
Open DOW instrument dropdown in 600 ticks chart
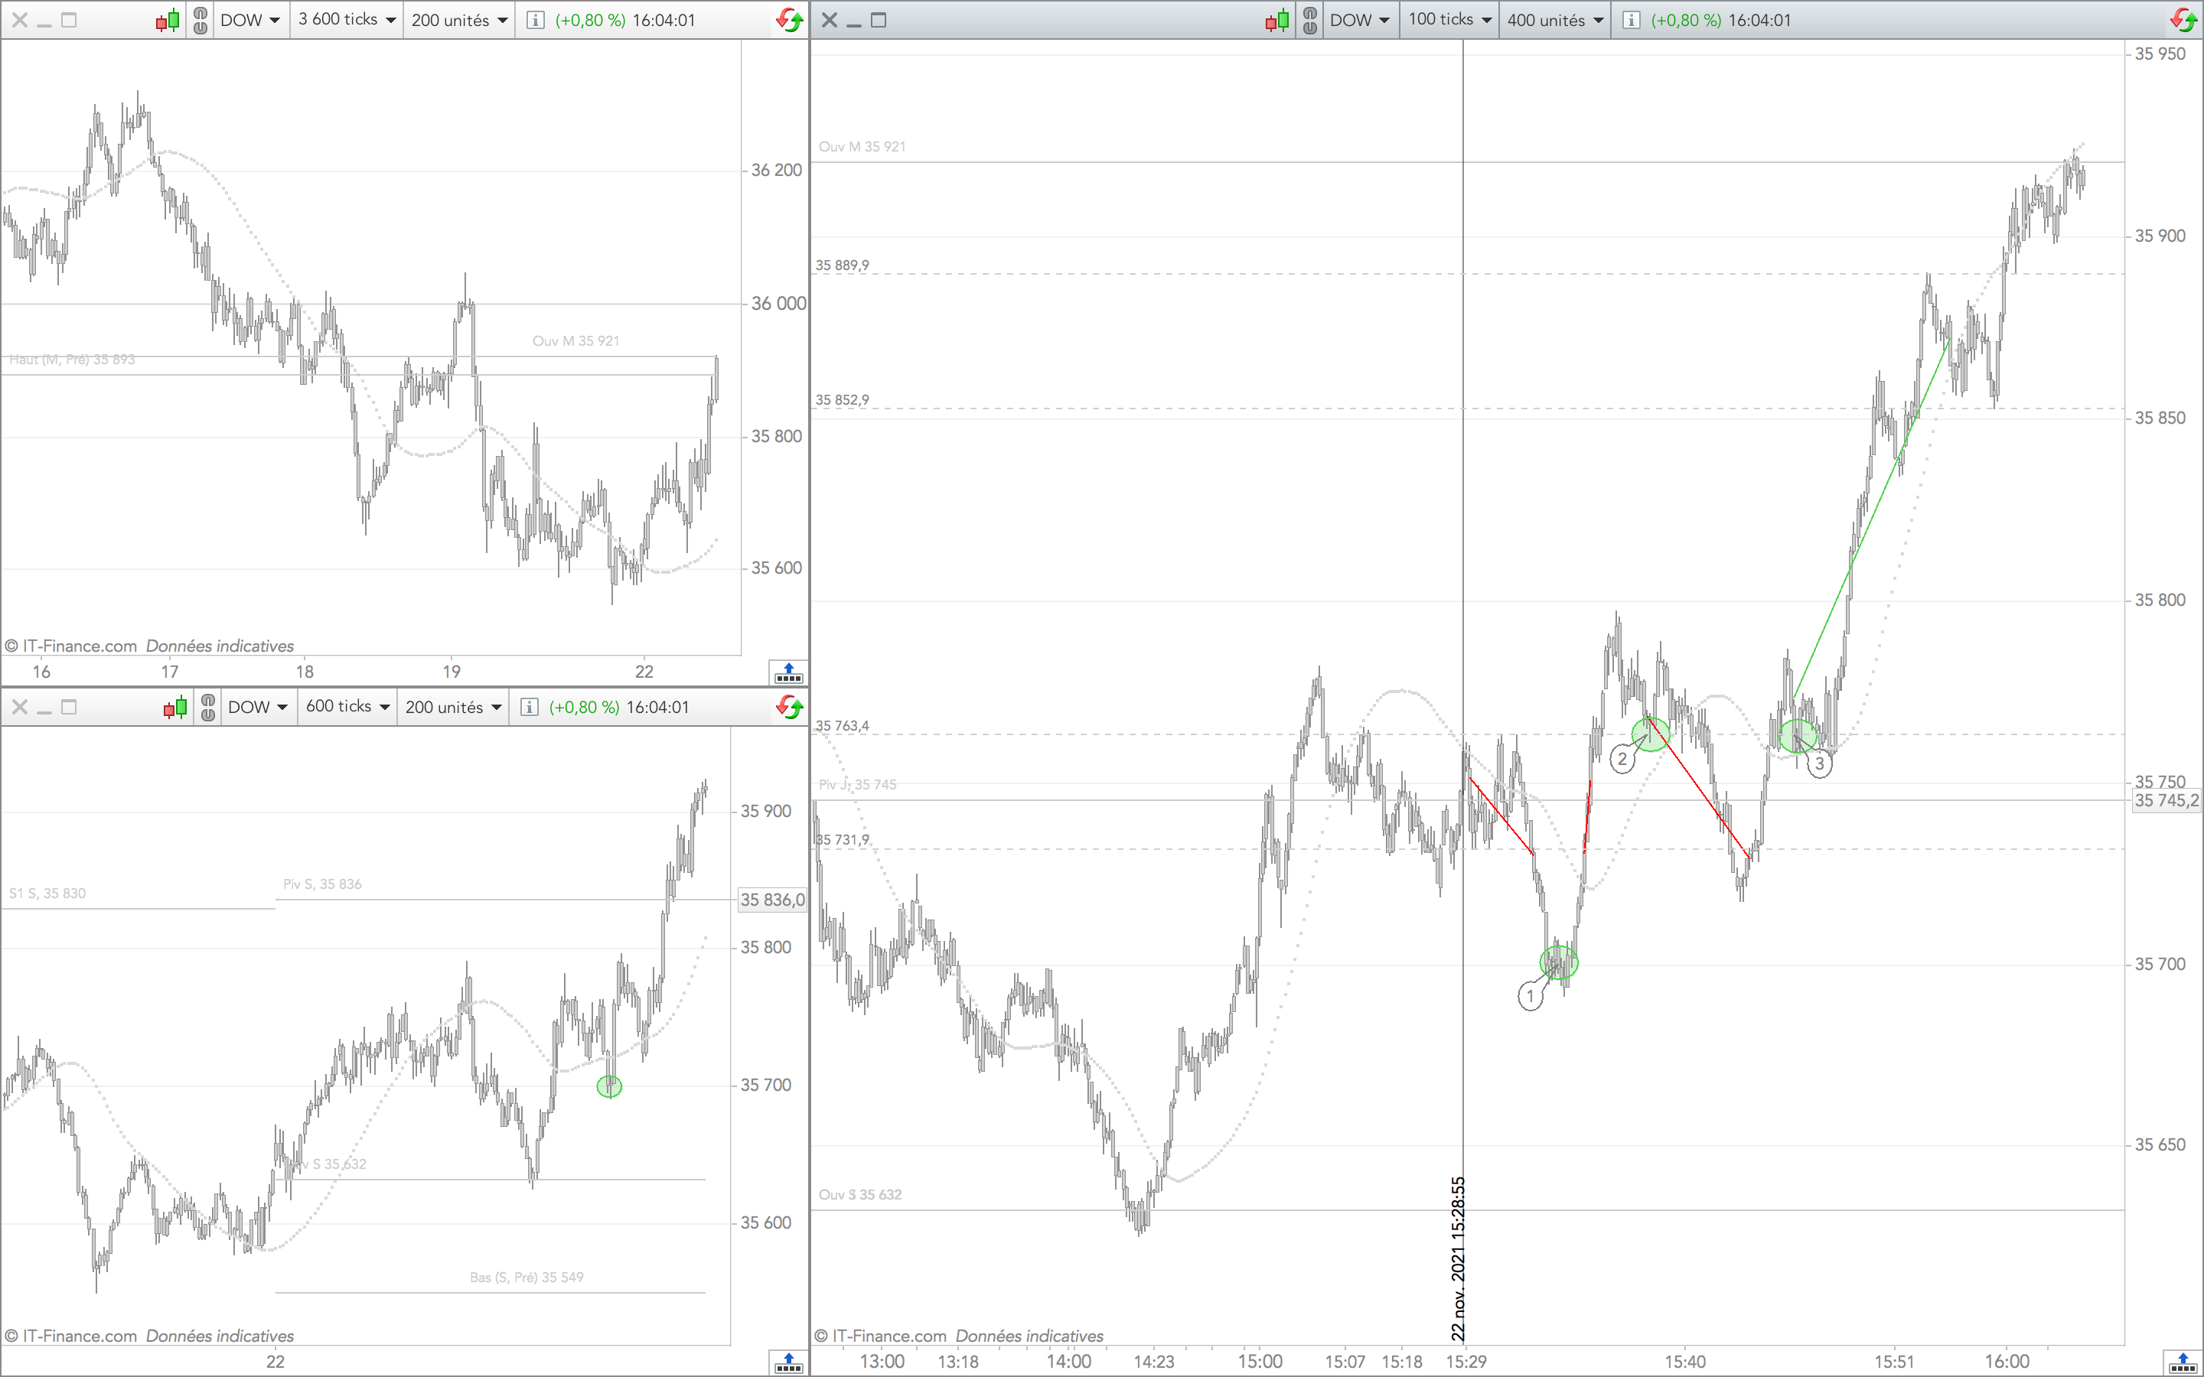258,708
